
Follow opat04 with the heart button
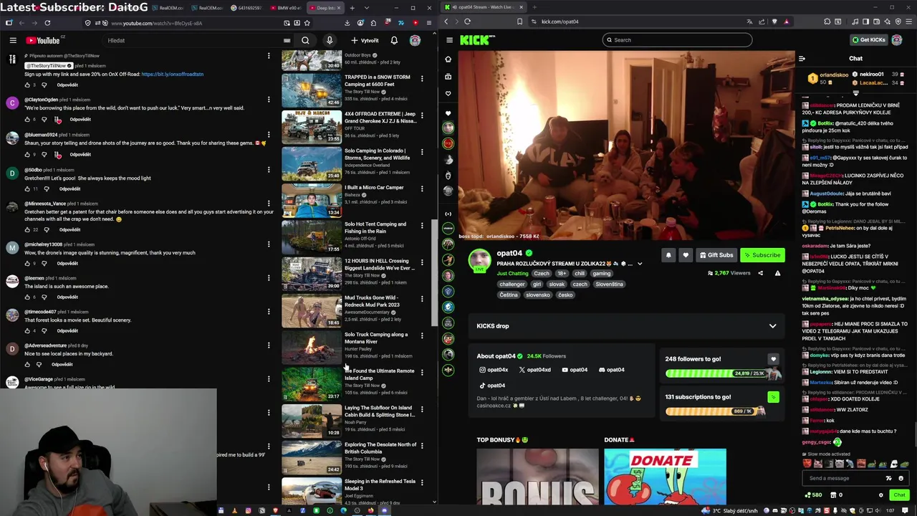click(x=686, y=255)
